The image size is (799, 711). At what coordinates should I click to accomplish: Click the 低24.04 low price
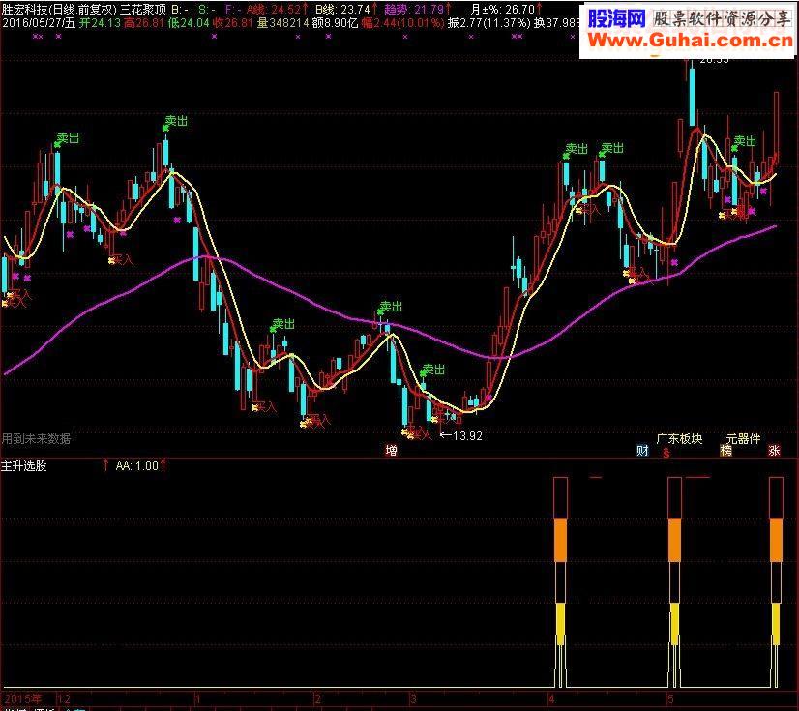coord(189,23)
